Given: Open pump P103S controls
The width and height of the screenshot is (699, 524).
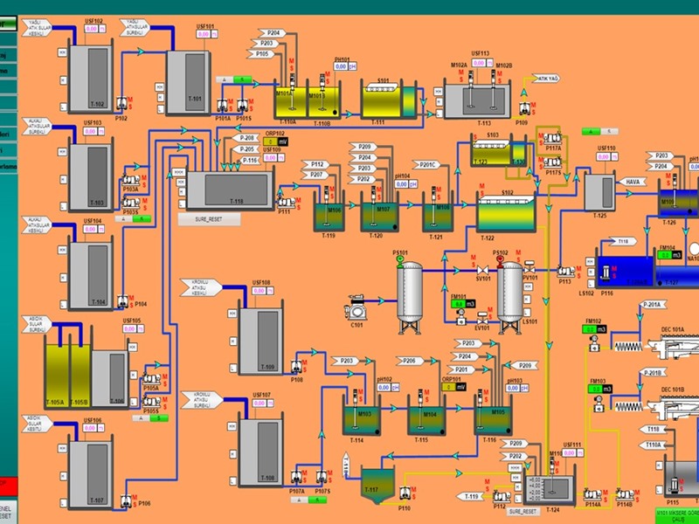Looking at the screenshot, I should [130, 203].
